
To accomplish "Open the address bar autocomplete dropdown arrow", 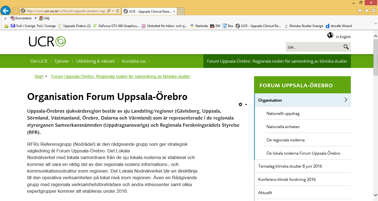I will (113, 11).
